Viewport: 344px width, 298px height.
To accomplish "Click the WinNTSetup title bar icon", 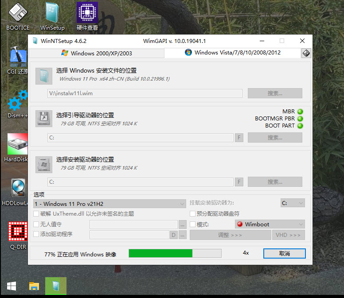I will 35,41.
